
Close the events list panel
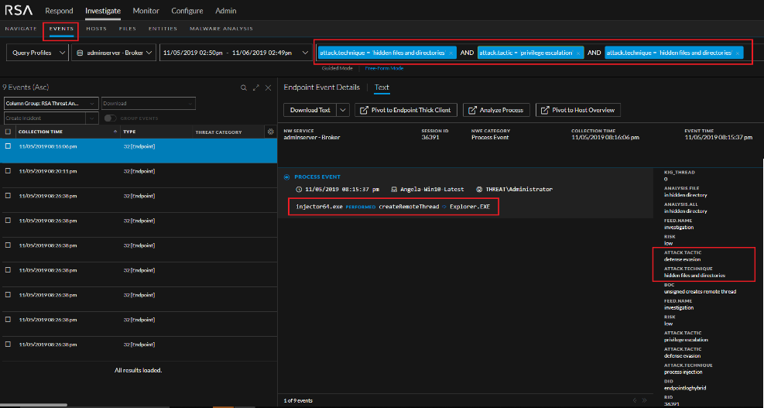click(268, 88)
